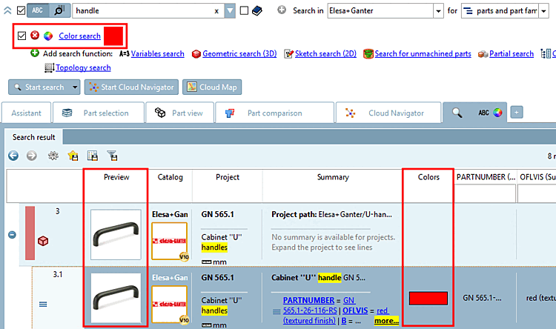This screenshot has height=329, width=556.
Task: Open the color wheel picker icon
Action: [48, 36]
